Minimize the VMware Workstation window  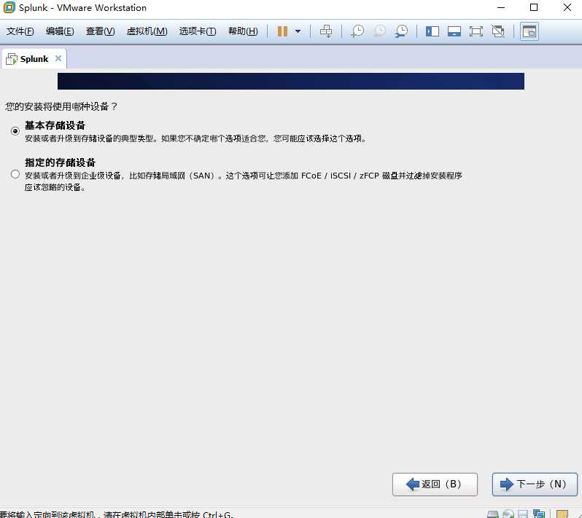501,7
